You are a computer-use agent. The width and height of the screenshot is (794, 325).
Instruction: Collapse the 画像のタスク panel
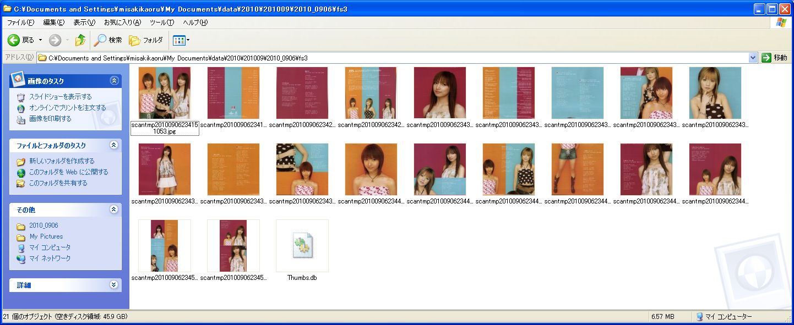(x=114, y=80)
